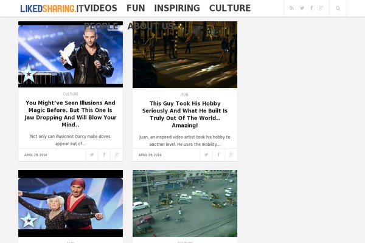The width and height of the screenshot is (365, 243).
Task: Share the hobby article on Twitter
Action: [206, 155]
